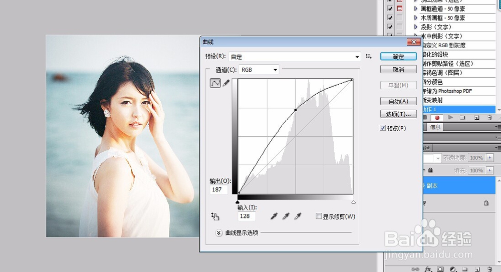Toggle dialog box for 画框通道 - 50 像素 action
501x272 pixels.
tap(399, 9)
